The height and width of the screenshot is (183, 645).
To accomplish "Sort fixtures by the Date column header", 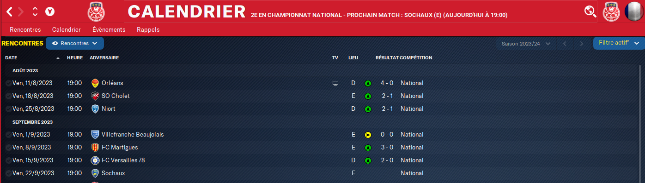I will (11, 58).
